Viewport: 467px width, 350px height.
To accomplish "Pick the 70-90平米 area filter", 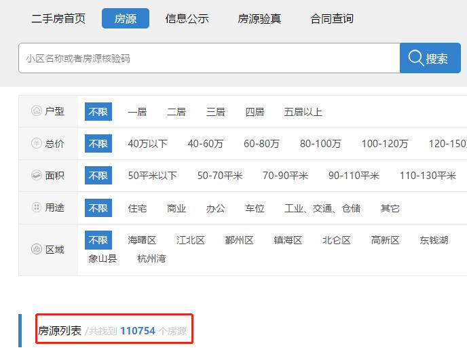I will pos(285,176).
